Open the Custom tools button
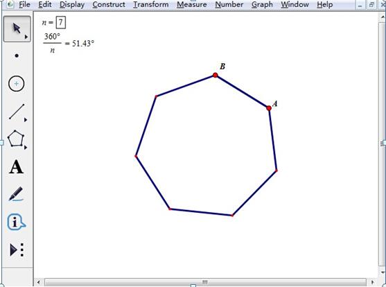This screenshot has width=386, height=287. coord(17,250)
